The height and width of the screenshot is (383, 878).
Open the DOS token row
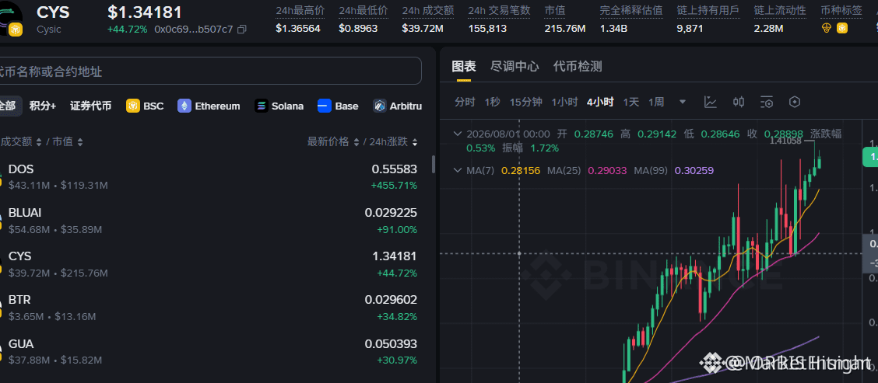click(x=209, y=176)
